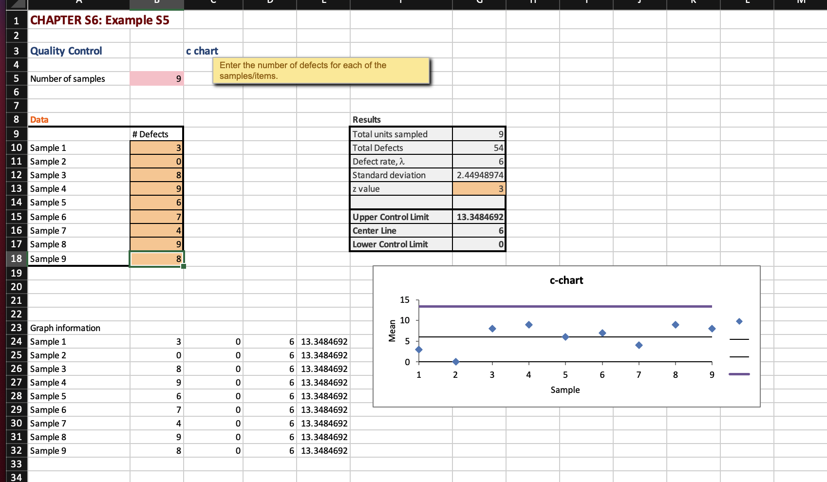Viewport: 827px width, 482px height.
Task: Click the CHAPTER S6: Example S5 title cell
Action: (x=78, y=20)
